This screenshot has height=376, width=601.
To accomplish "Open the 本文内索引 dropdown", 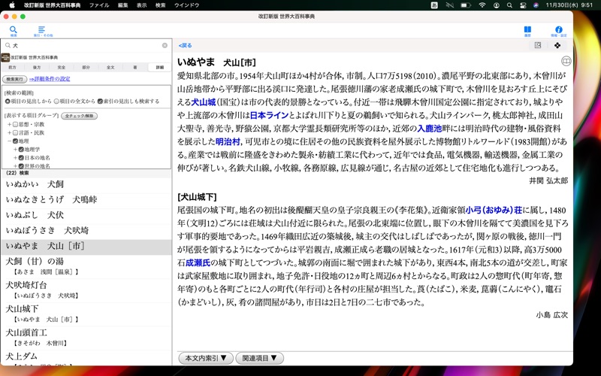I will coord(205,359).
